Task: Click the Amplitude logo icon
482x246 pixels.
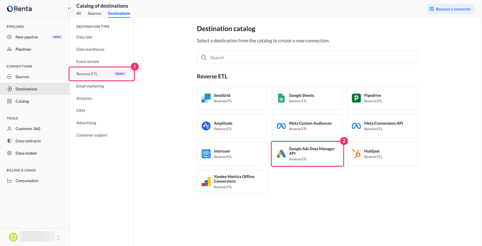Action: [x=206, y=126]
